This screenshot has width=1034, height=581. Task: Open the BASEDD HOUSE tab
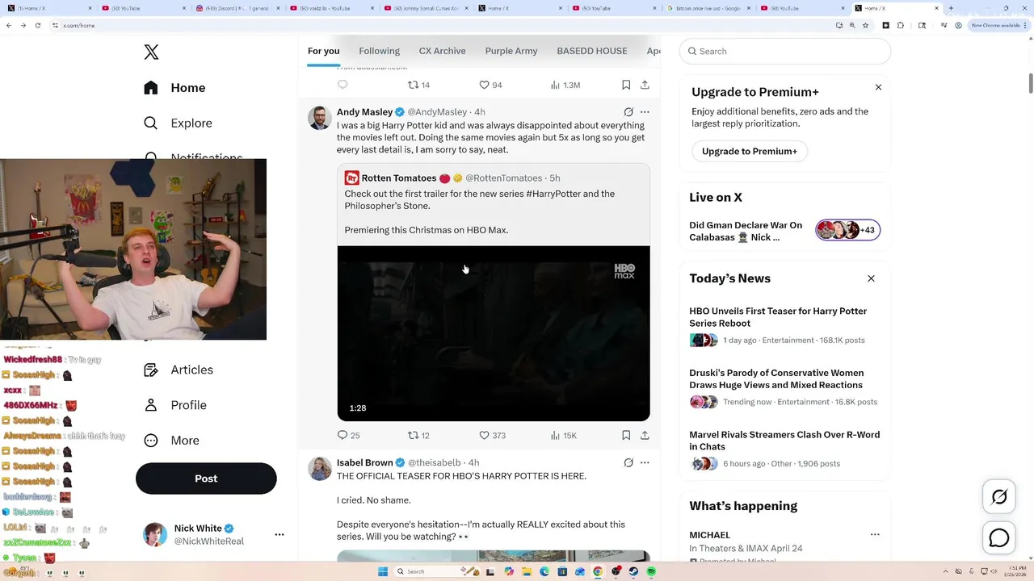pos(592,51)
